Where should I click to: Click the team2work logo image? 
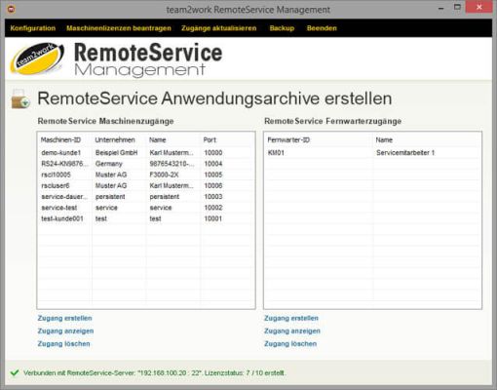[37, 58]
